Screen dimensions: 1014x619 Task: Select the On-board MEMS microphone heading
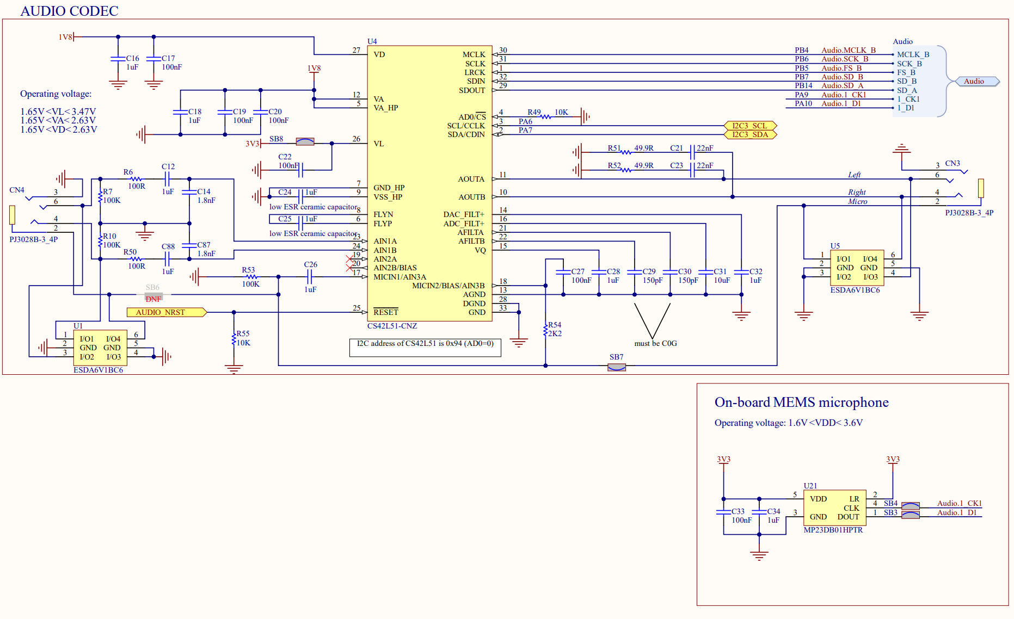[802, 403]
